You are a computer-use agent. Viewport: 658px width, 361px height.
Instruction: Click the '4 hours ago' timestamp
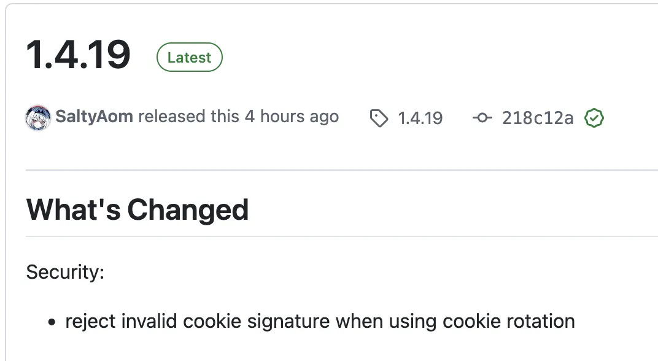point(292,117)
